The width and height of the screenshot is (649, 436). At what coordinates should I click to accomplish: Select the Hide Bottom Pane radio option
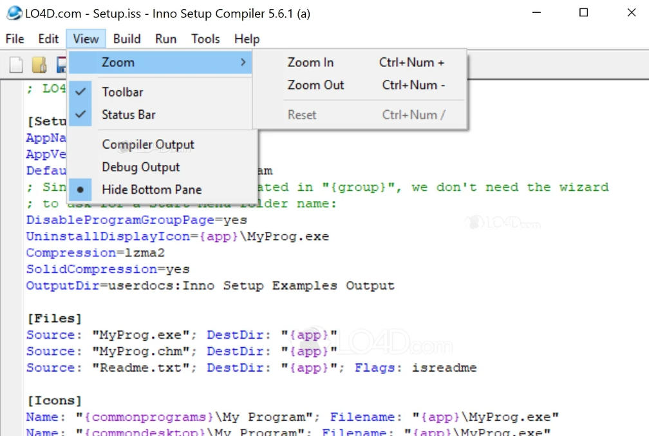(151, 189)
